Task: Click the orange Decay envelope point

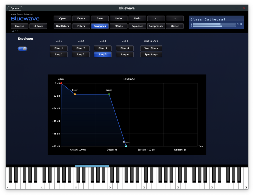Action: 75,94
